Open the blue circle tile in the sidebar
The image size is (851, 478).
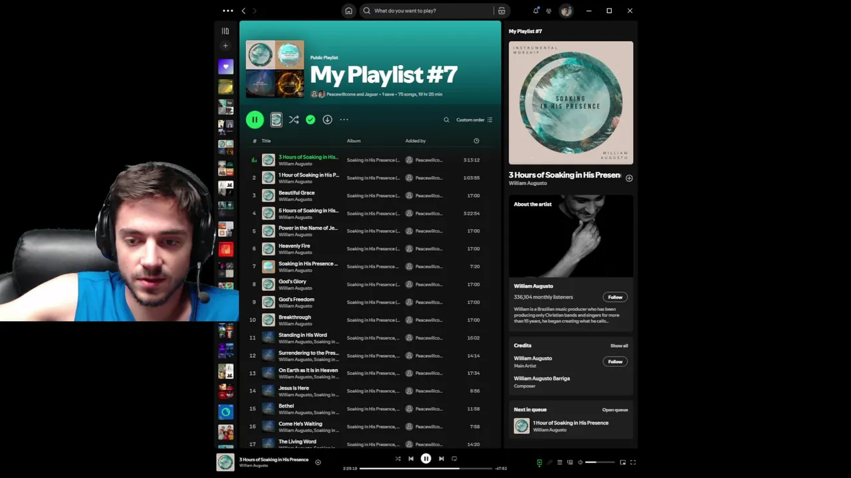click(225, 412)
